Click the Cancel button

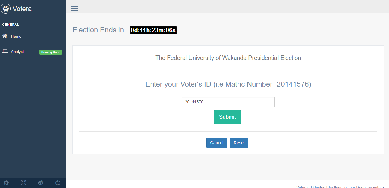tap(217, 143)
